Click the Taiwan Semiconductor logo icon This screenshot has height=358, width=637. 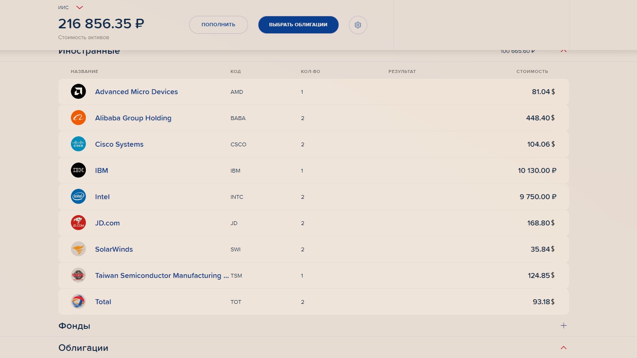[x=78, y=275]
